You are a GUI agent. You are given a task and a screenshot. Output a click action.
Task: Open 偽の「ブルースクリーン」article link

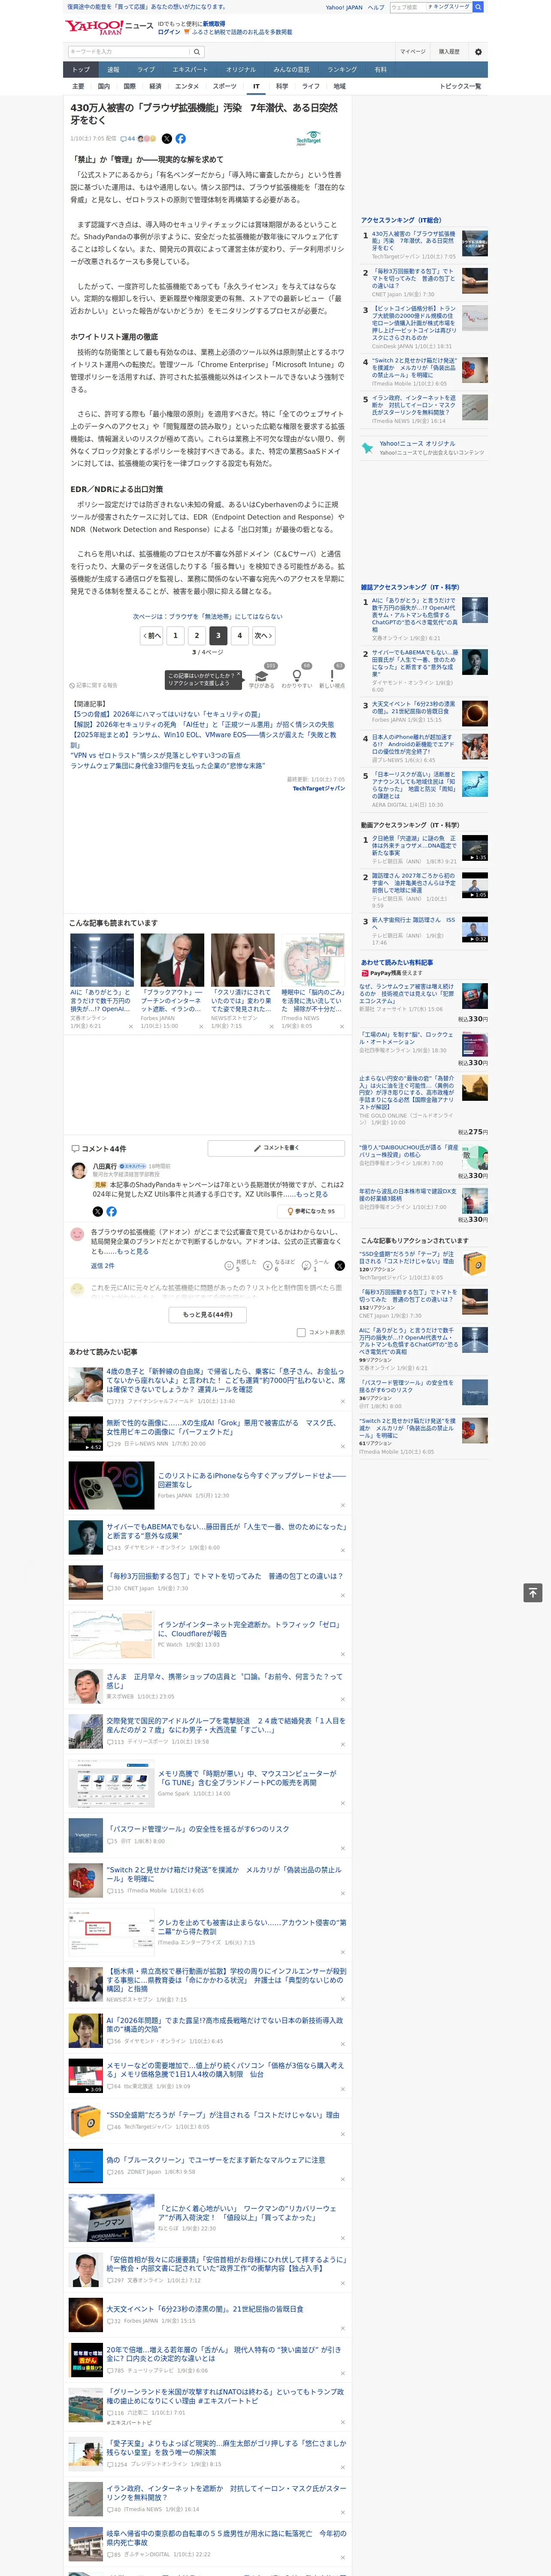coord(215,2160)
